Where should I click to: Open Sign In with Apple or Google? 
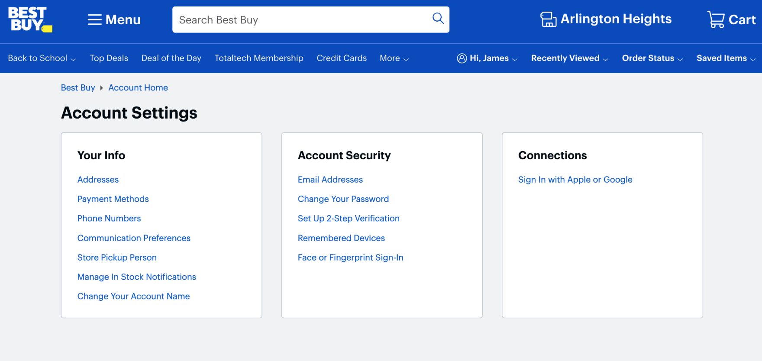tap(575, 180)
